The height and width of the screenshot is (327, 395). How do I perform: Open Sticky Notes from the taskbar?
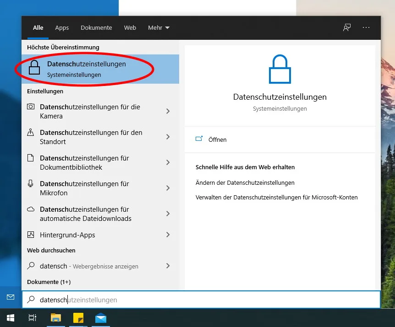tap(78, 317)
